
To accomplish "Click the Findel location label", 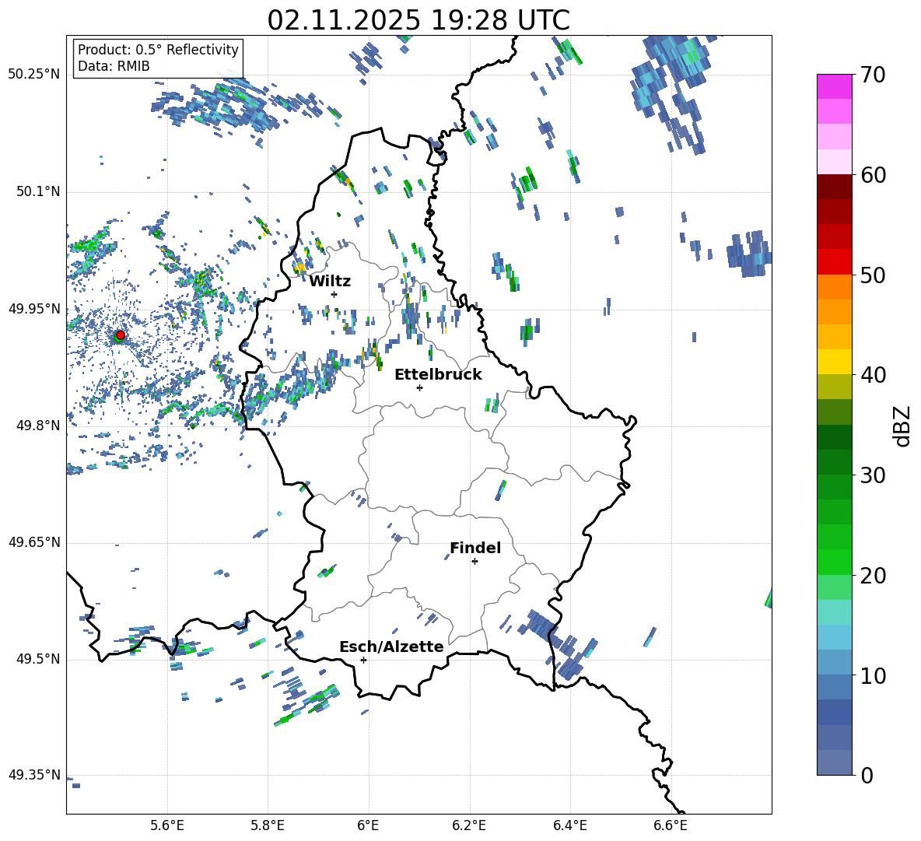I will 475,548.
